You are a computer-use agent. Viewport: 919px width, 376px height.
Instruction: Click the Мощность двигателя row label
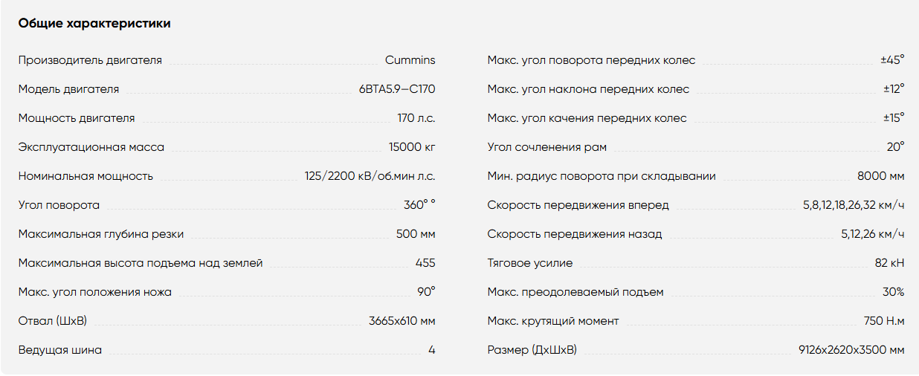click(x=77, y=118)
